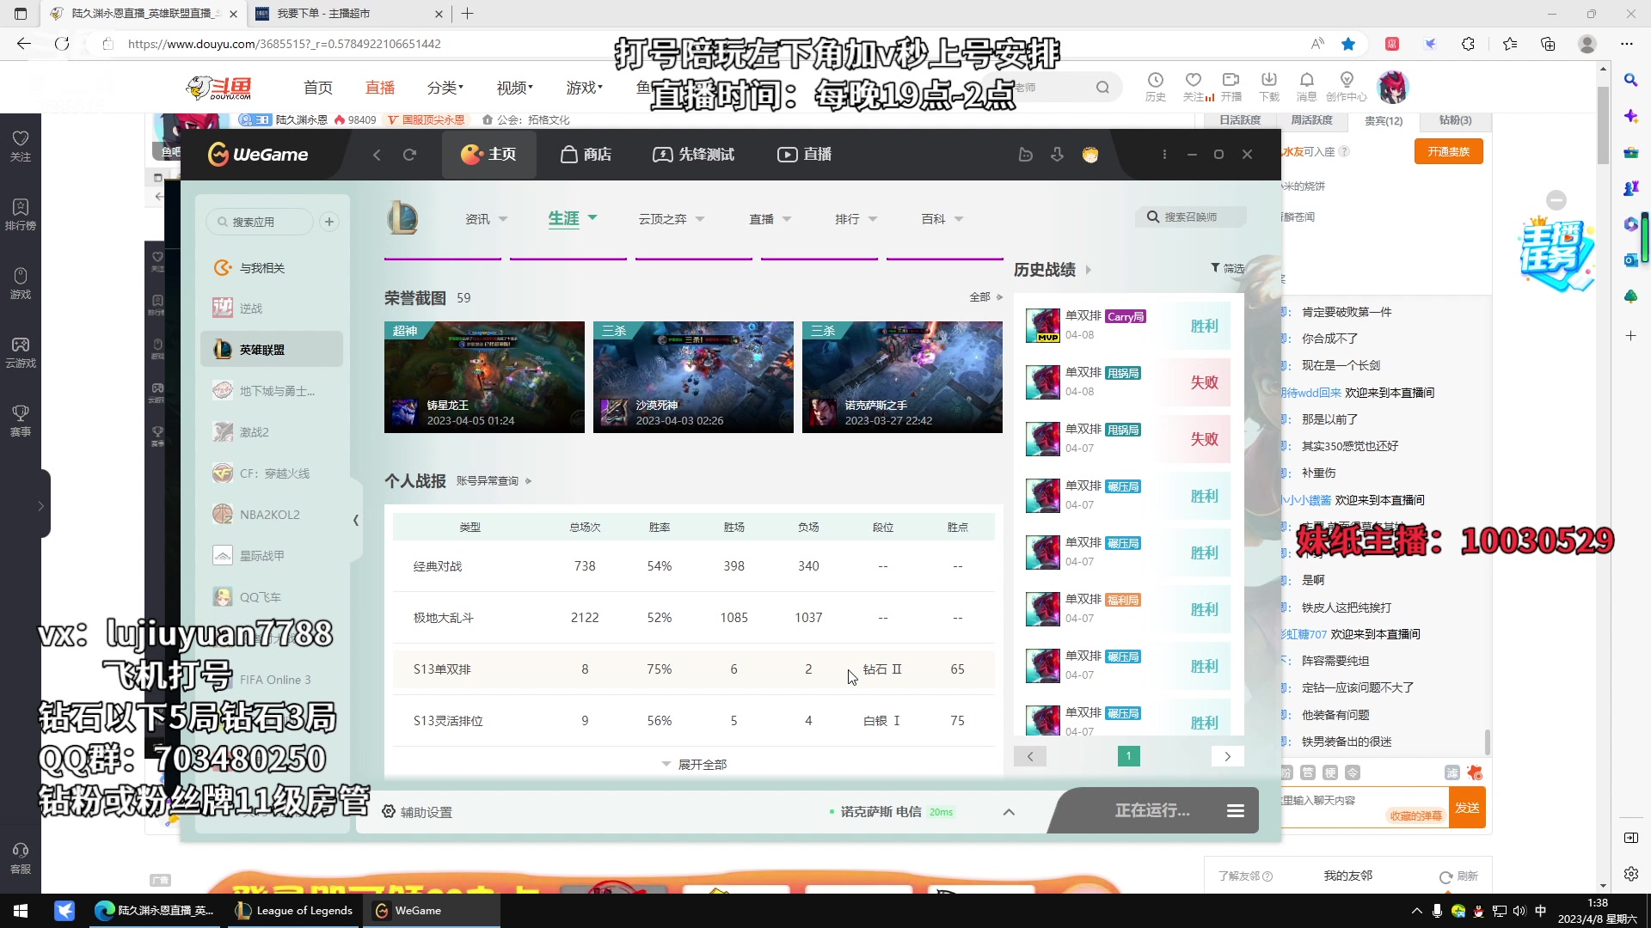Screen dimensions: 1651x928
Task: Select 激战2 in game list
Action: pos(272,432)
